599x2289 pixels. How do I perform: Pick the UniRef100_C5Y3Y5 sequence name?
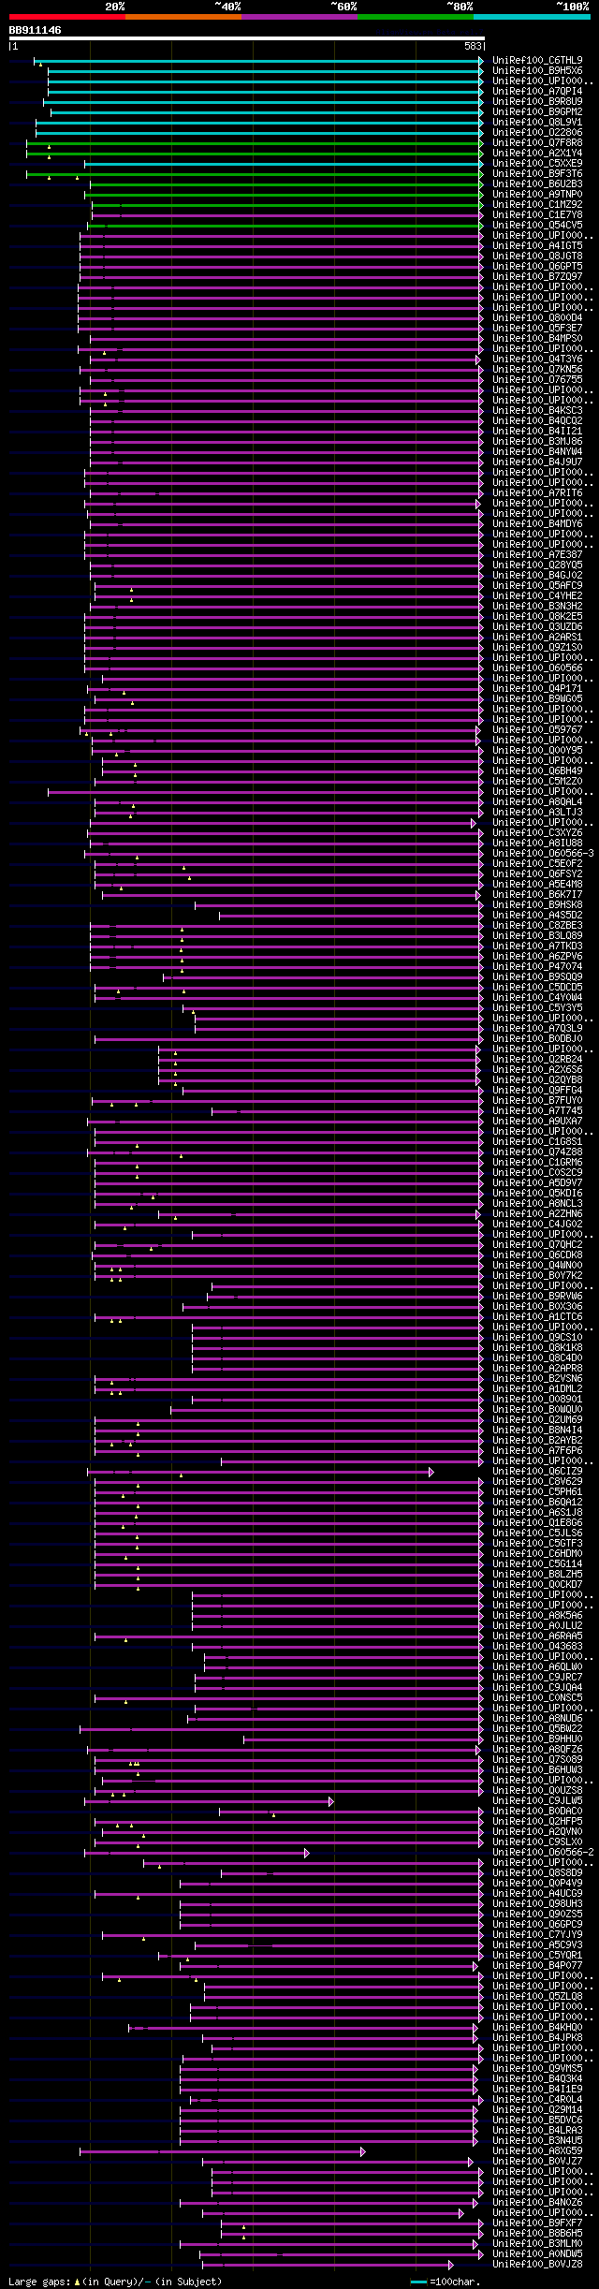tap(537, 1008)
